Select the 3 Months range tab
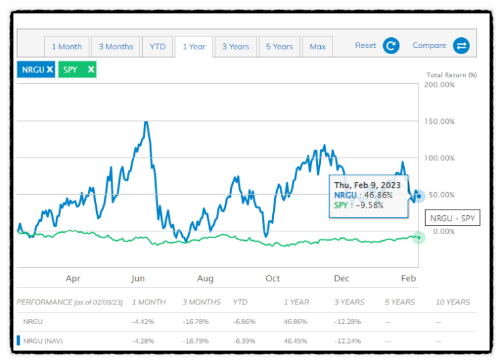 pyautogui.click(x=116, y=47)
